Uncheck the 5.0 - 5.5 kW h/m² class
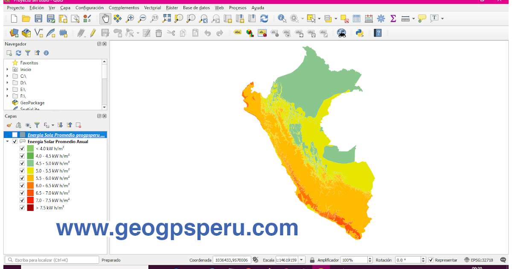 pyautogui.click(x=22, y=171)
